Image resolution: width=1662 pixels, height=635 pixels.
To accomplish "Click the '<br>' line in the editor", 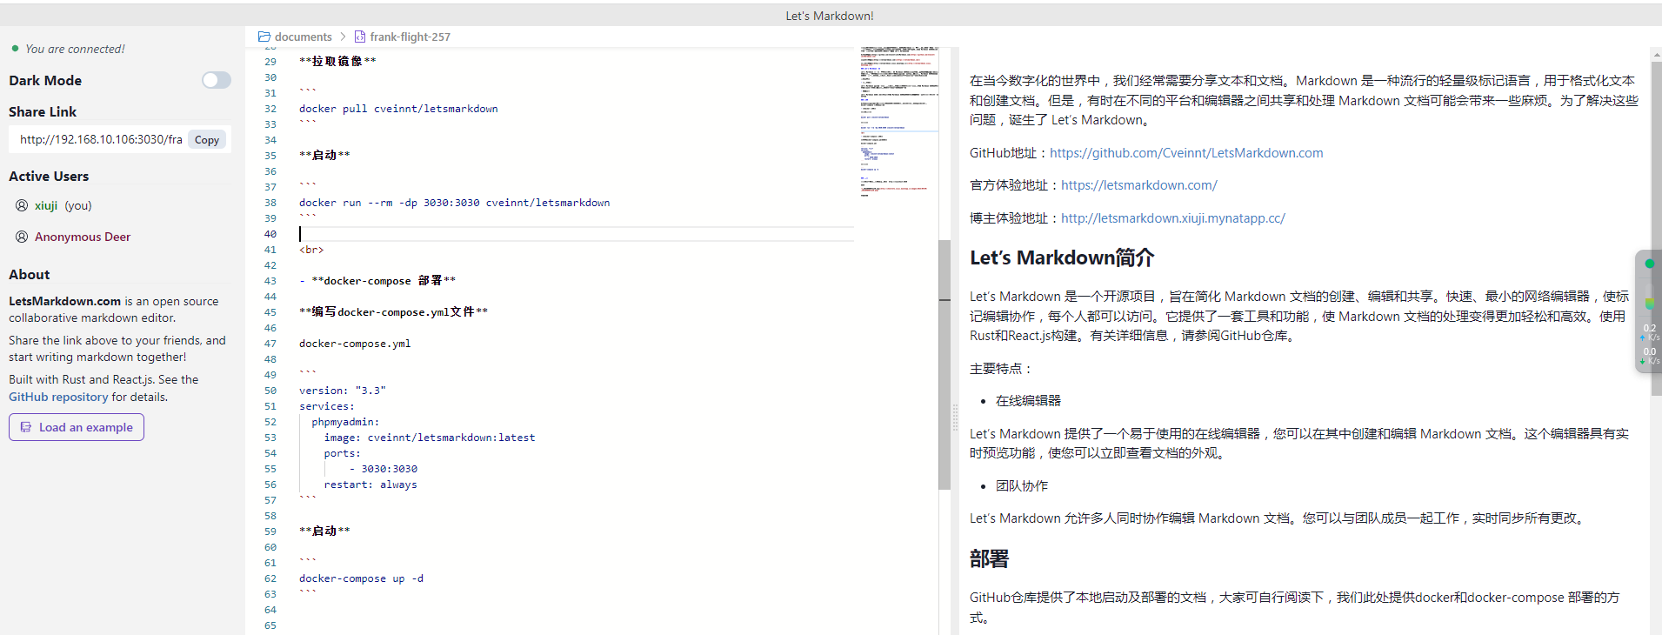I will 311,250.
